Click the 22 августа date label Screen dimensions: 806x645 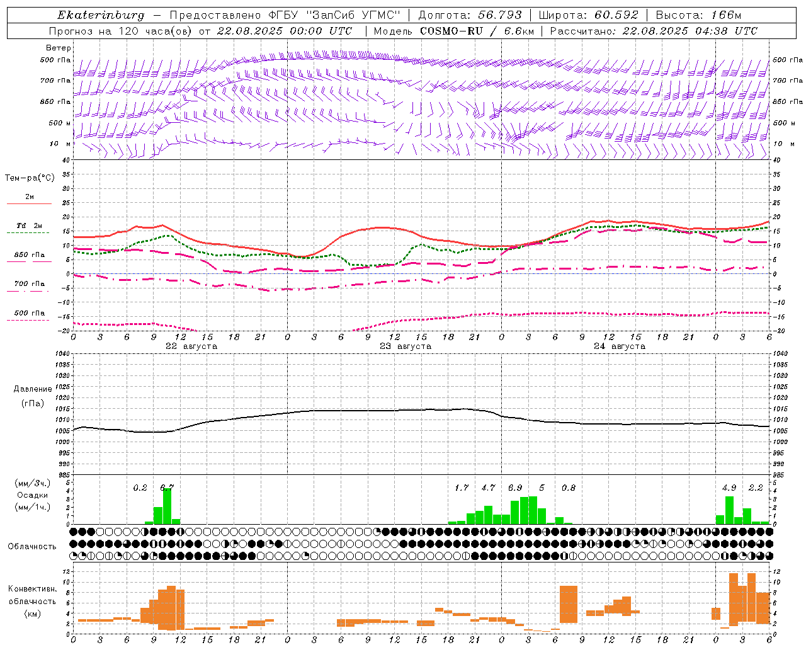[191, 346]
